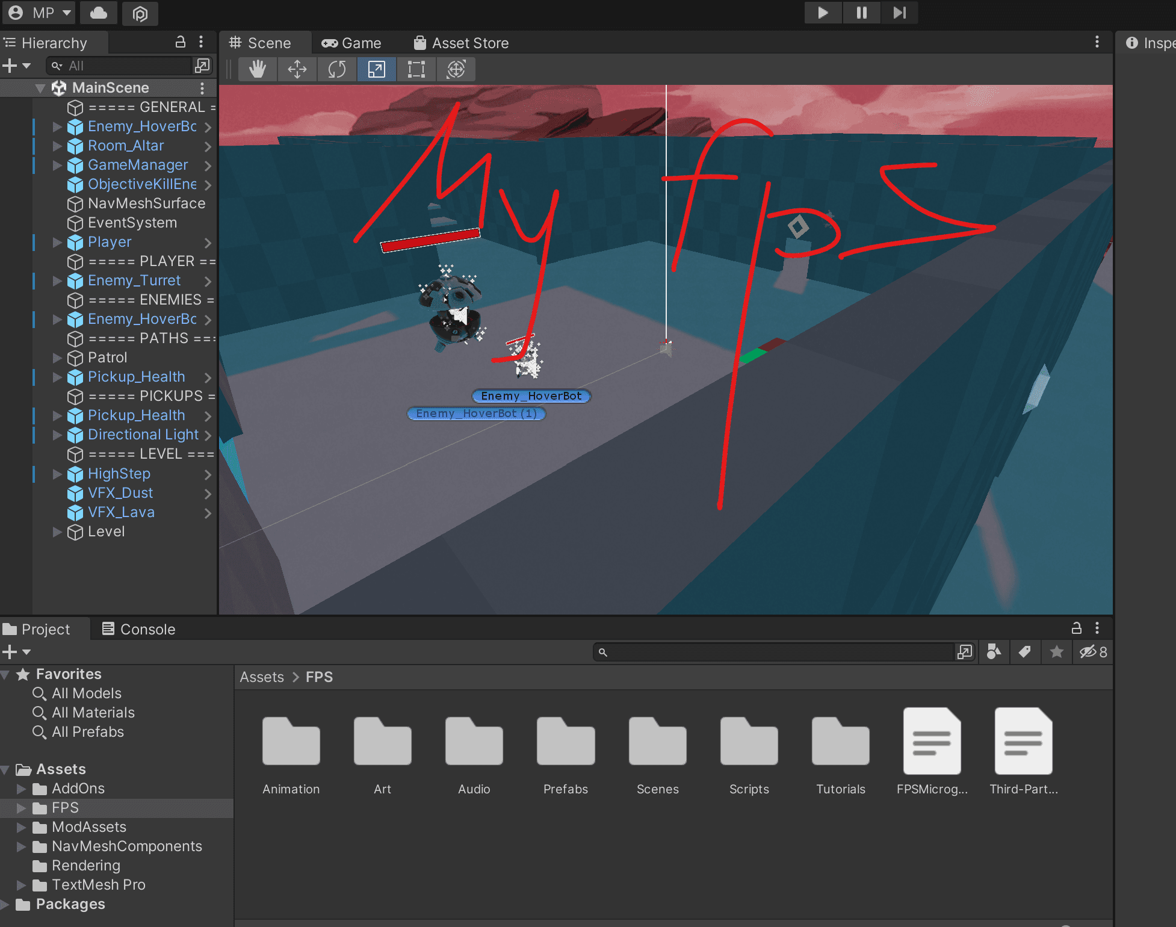Select the Rect transform tool
Screen dimensions: 1176x927
pos(416,69)
